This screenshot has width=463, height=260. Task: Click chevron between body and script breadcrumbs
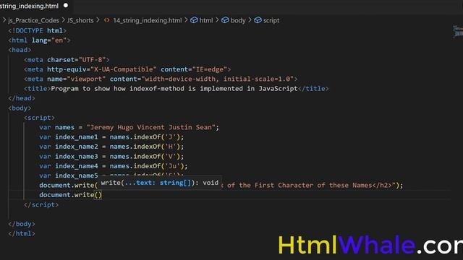(x=250, y=20)
